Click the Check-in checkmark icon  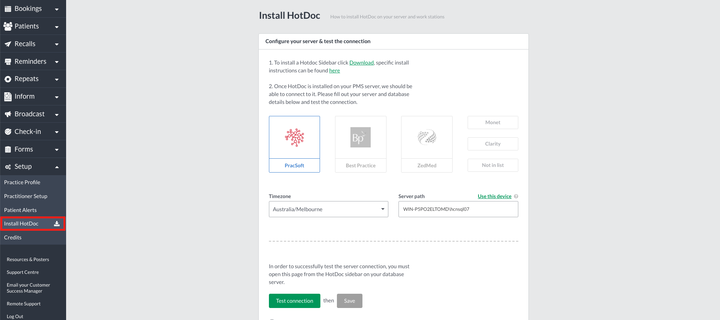coord(8,132)
